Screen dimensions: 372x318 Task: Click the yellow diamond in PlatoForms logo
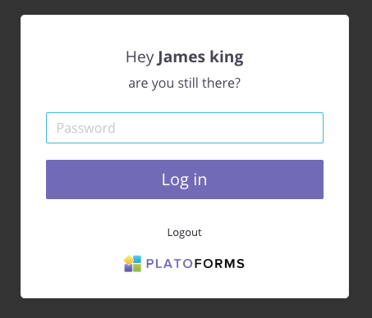pos(128,260)
